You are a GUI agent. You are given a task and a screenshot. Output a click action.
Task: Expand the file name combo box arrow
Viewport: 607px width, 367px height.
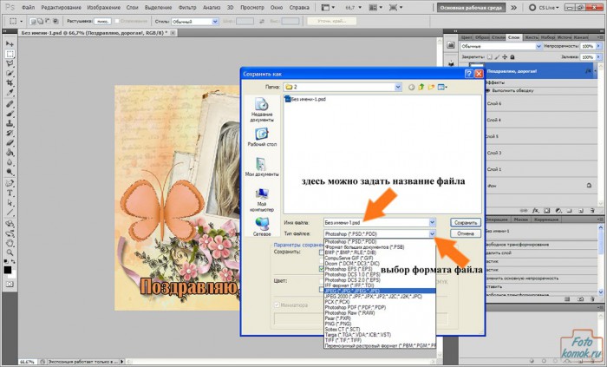(x=431, y=222)
